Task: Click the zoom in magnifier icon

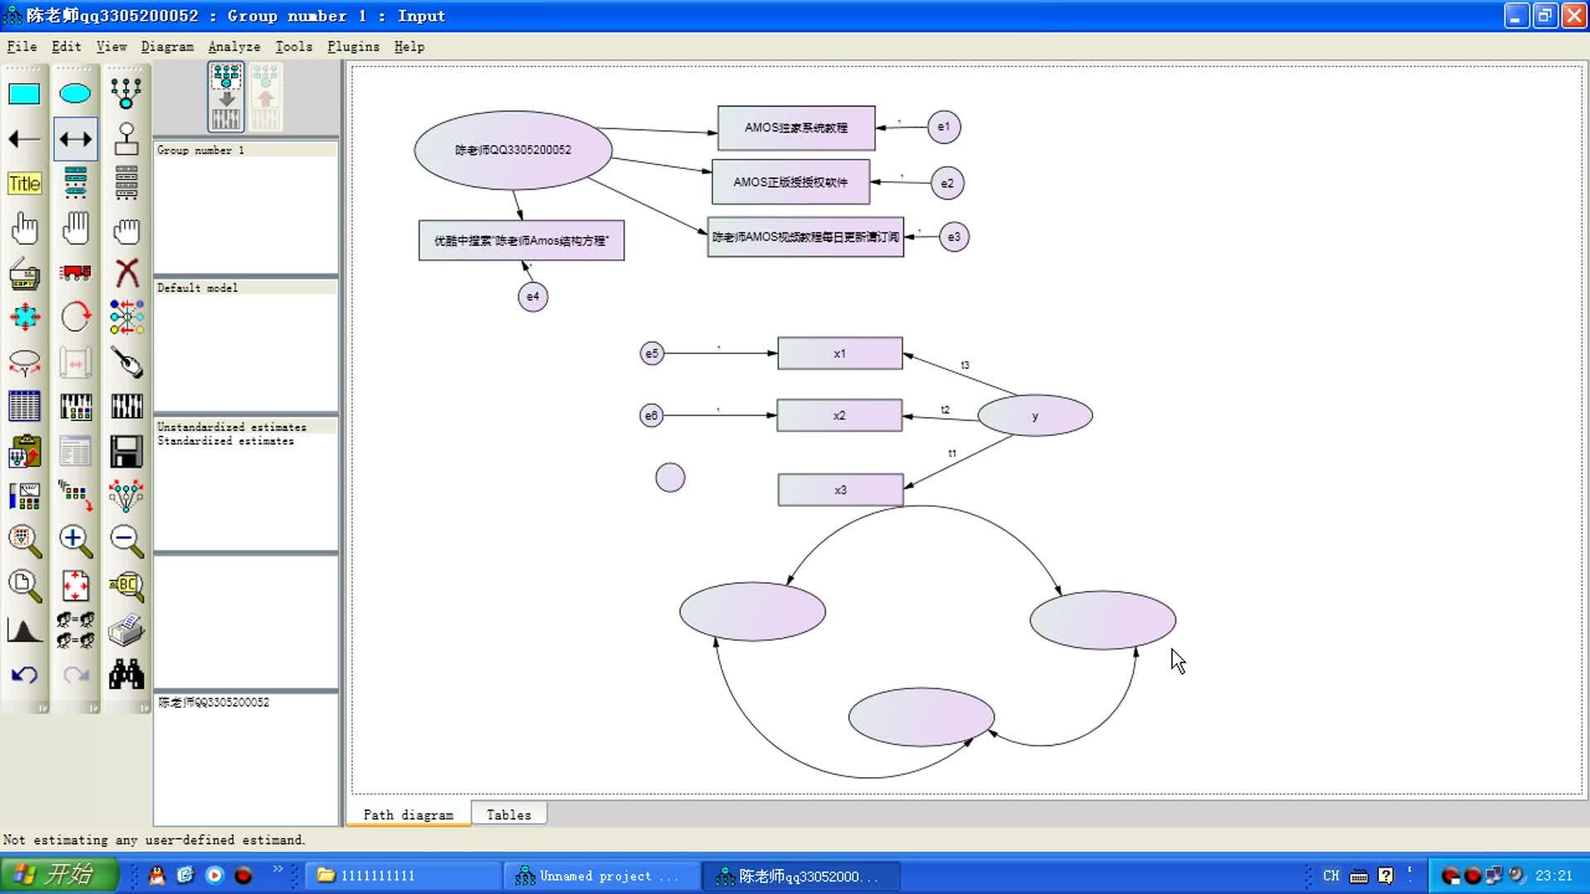Action: (75, 541)
